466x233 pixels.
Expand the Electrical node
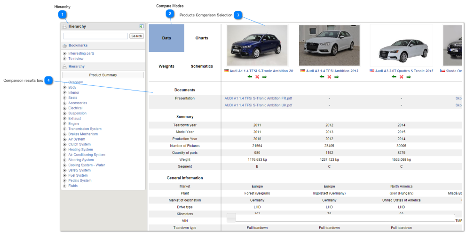(65, 108)
